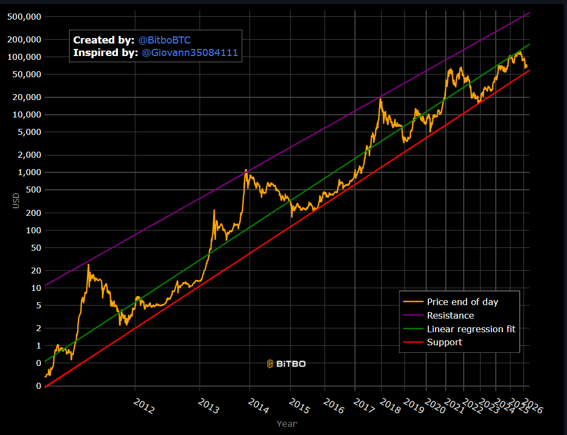567x435 pixels.
Task: Toggle the 'Price end of day' legend label
Action: (x=462, y=302)
